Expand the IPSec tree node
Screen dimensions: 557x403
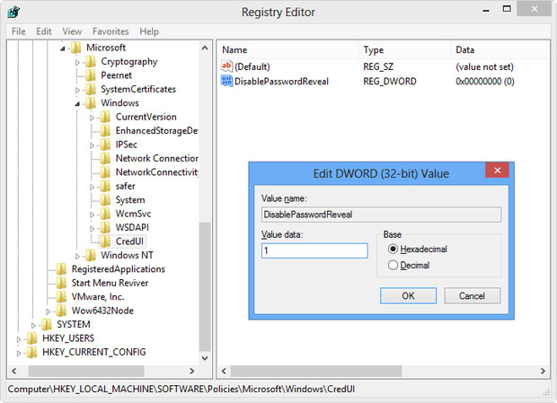[92, 145]
